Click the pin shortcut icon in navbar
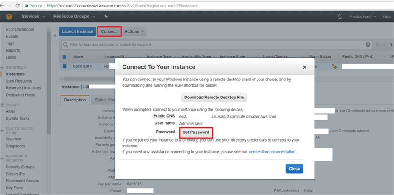The image size is (394, 195). click(106, 17)
